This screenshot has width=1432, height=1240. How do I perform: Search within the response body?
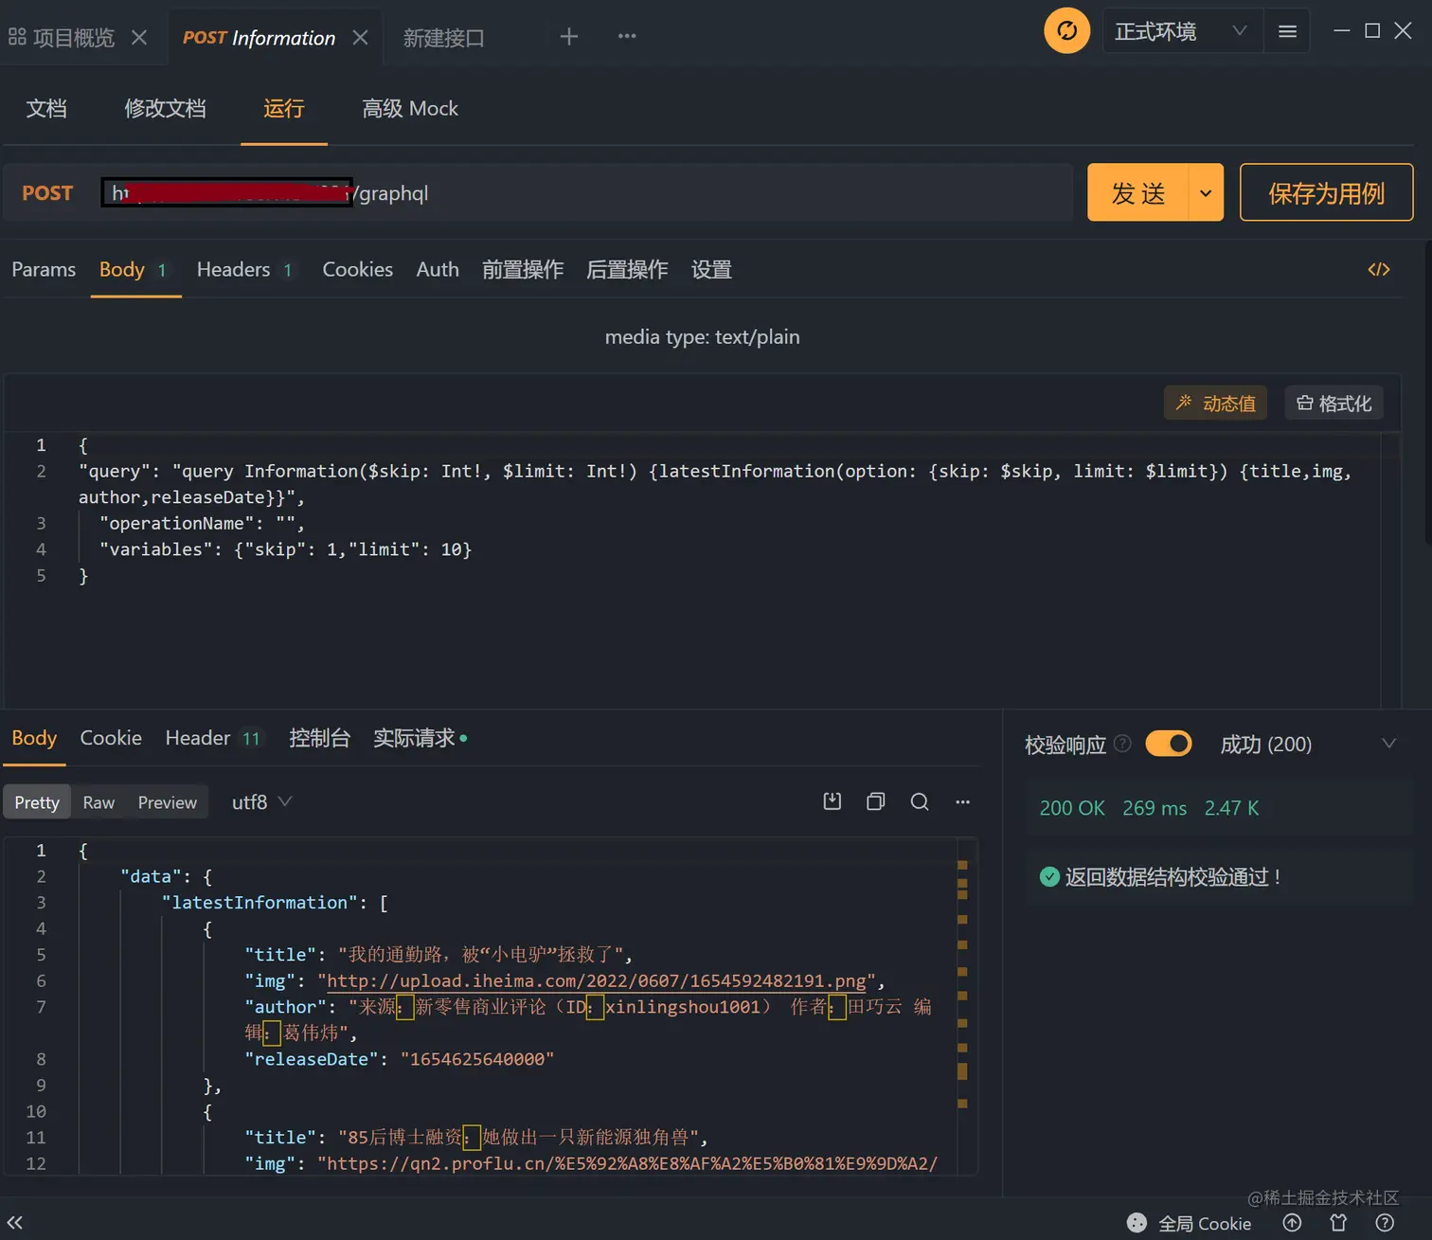click(x=920, y=801)
